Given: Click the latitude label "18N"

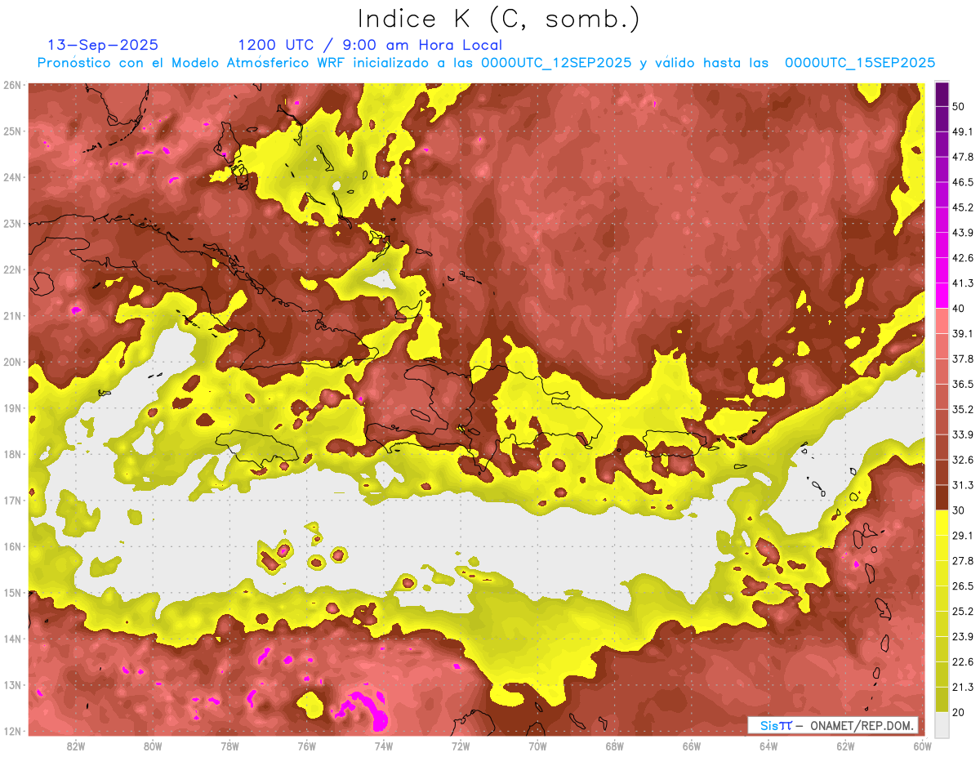Looking at the screenshot, I should click(x=11, y=454).
